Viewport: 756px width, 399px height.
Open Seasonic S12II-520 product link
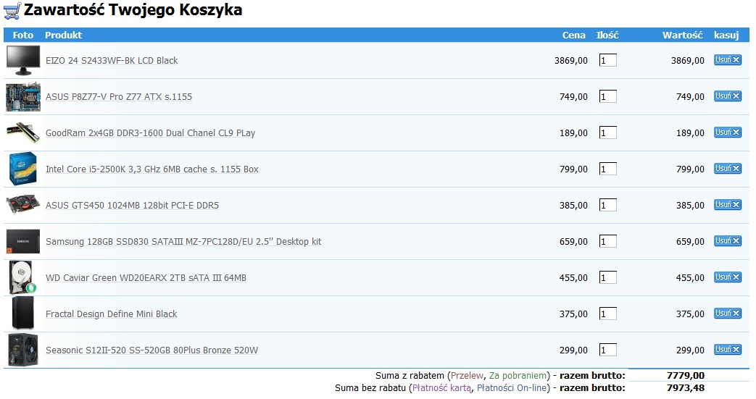pos(152,350)
